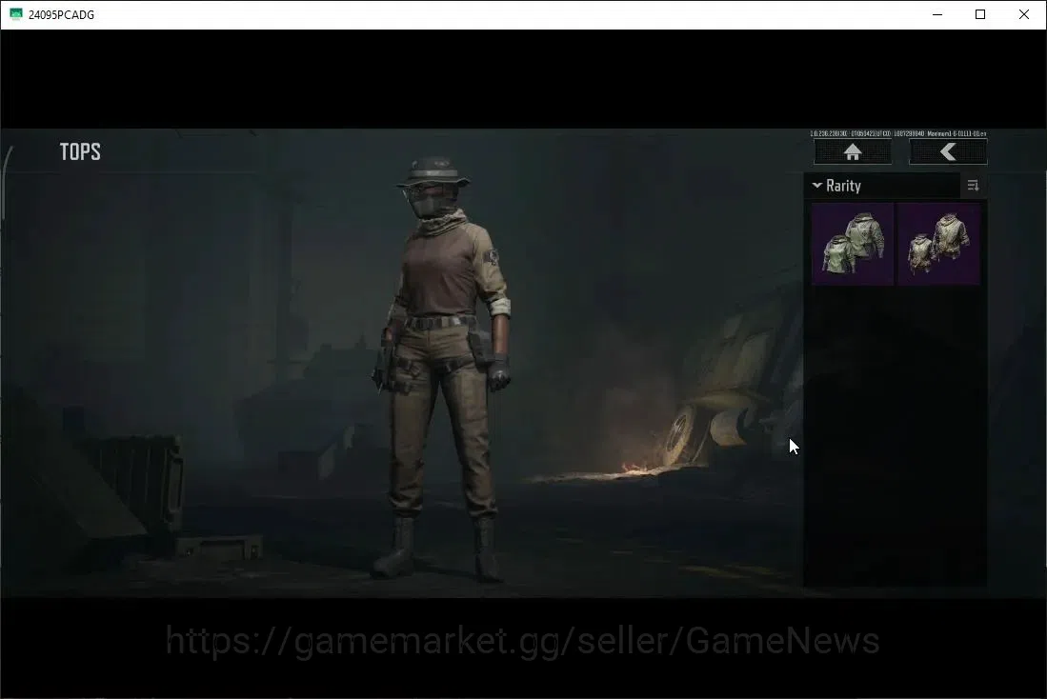The width and height of the screenshot is (1047, 699).
Task: Select the green hooded jacket thumbnail
Action: pyautogui.click(x=853, y=245)
